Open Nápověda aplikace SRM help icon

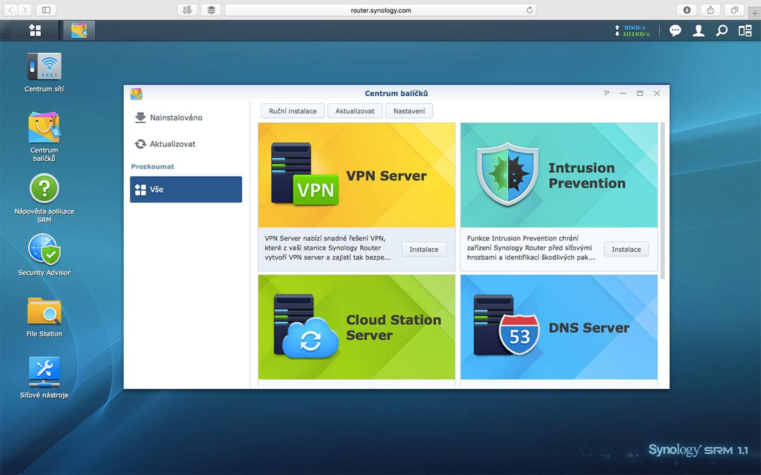[x=44, y=189]
